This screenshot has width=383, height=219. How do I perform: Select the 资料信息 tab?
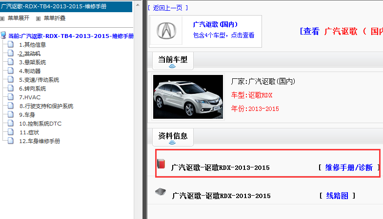[x=173, y=137]
